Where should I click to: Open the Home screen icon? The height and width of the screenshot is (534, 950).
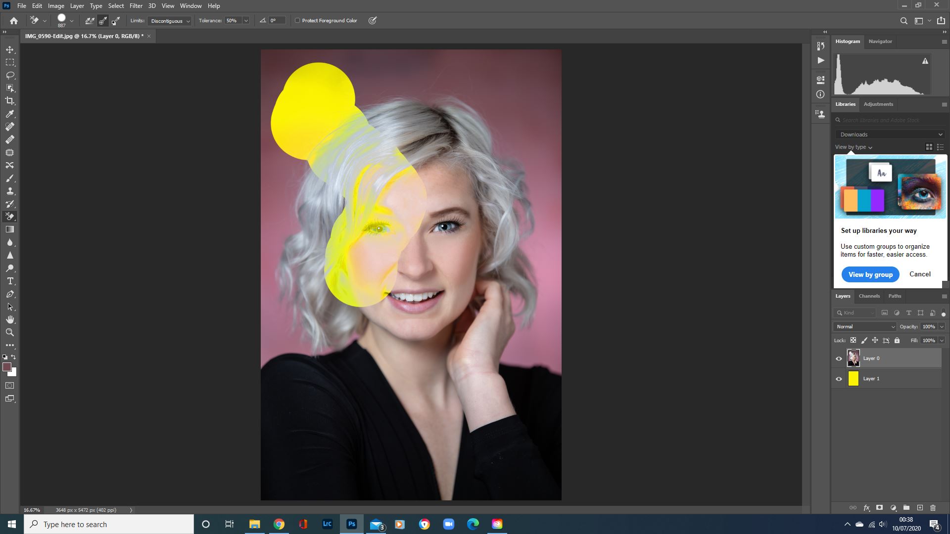click(13, 20)
